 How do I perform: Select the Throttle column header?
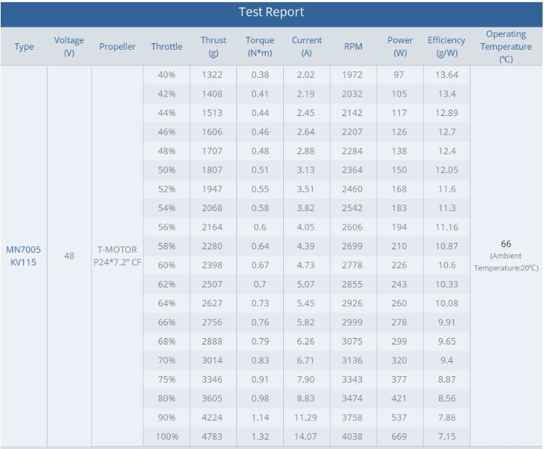pos(166,47)
